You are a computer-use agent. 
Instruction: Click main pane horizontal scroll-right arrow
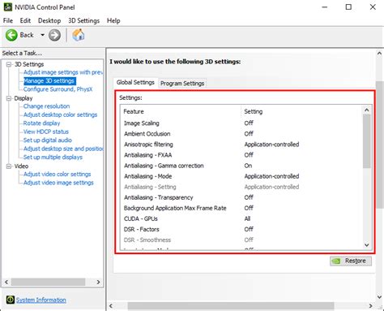pyautogui.click(x=371, y=306)
